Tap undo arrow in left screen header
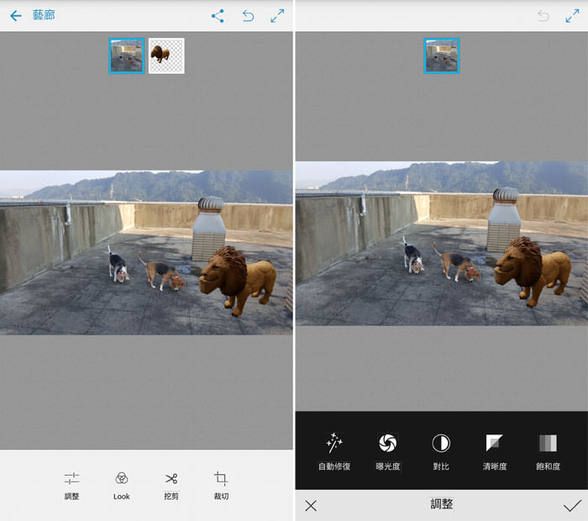Viewport: 588px width, 521px height. click(x=248, y=16)
